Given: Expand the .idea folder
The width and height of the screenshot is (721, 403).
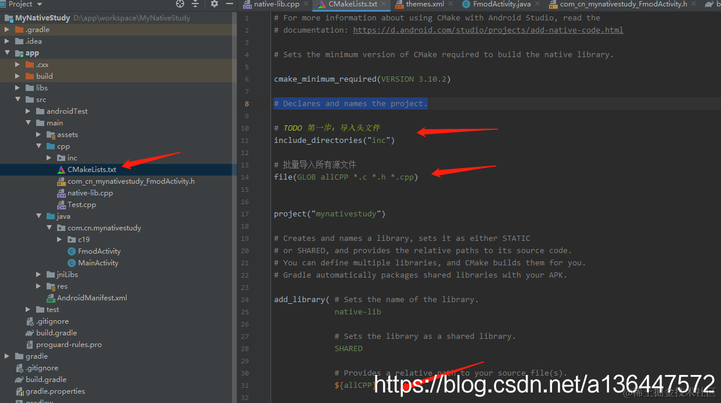Looking at the screenshot, I should 7,41.
